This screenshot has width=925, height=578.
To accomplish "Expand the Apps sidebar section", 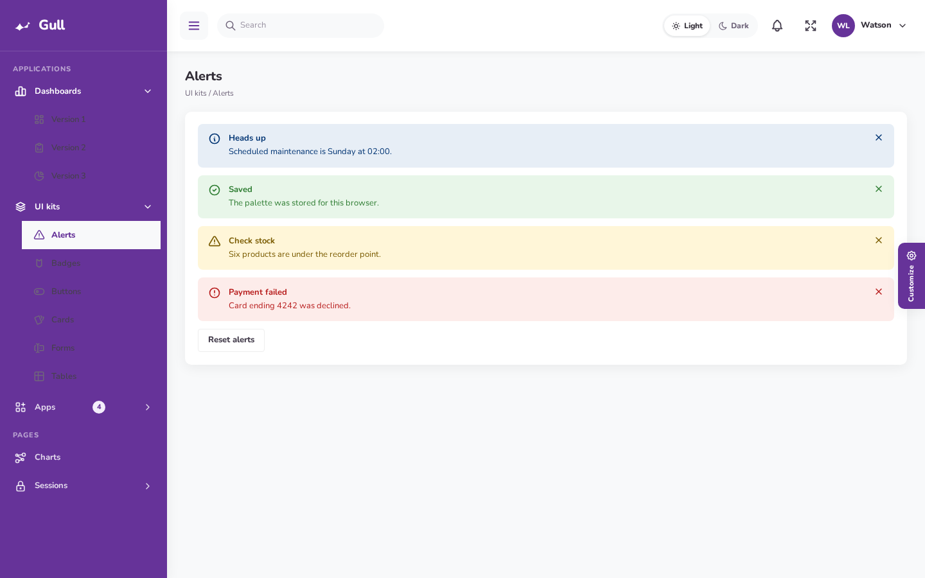I will tap(84, 407).
